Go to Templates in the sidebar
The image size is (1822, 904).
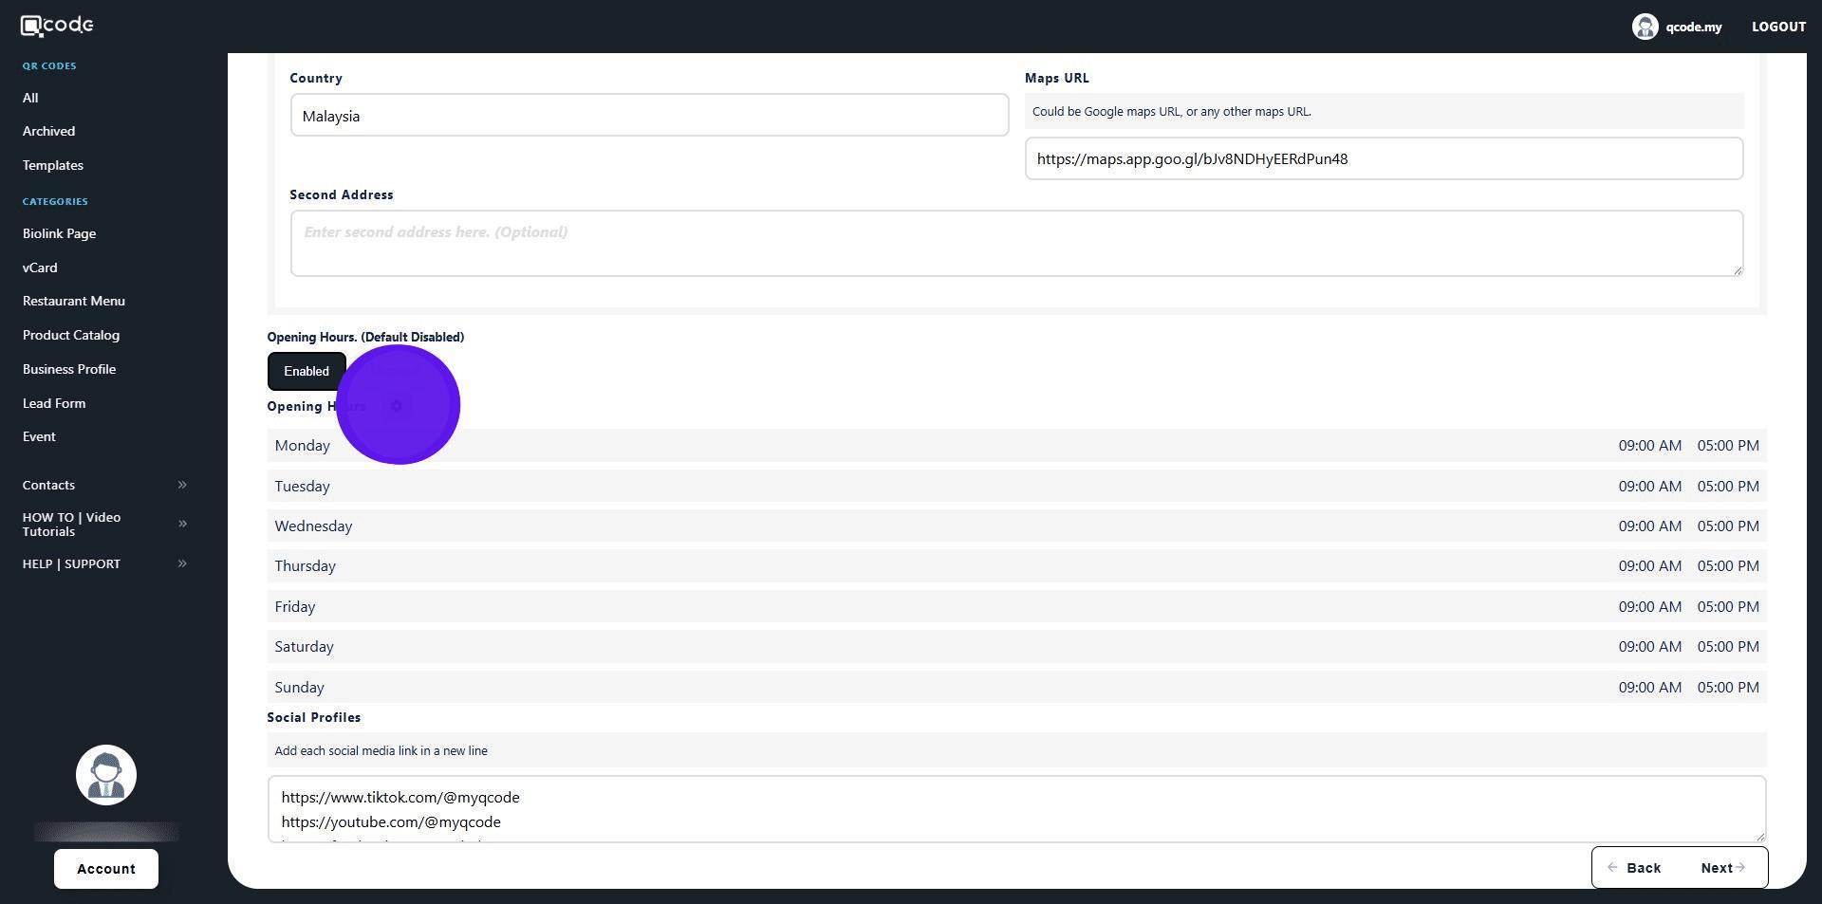point(53,165)
